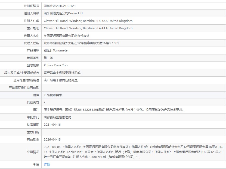
Task: Click approval date 2021-04-16
Action: coord(52,125)
